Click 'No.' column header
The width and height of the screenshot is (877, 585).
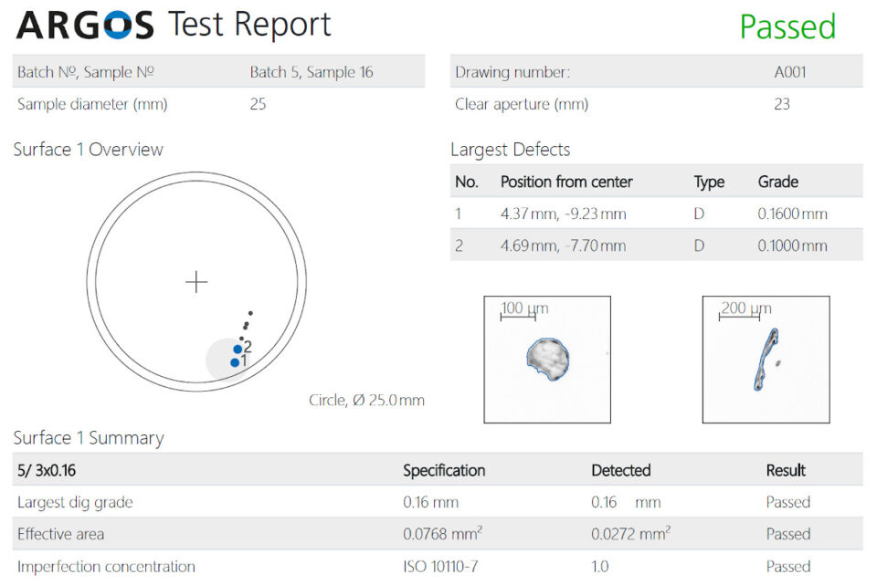[x=467, y=182]
